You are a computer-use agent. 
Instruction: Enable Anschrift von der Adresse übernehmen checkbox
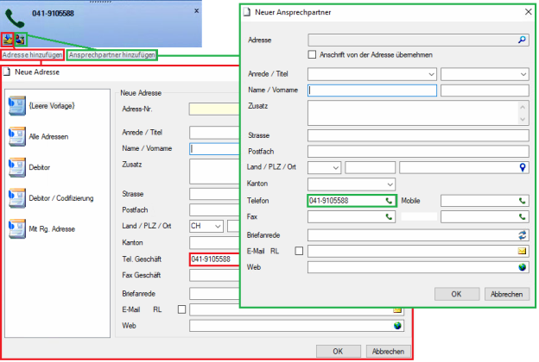[x=312, y=55]
